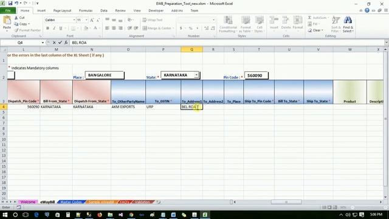Decrease the indent level

pos(129,29)
